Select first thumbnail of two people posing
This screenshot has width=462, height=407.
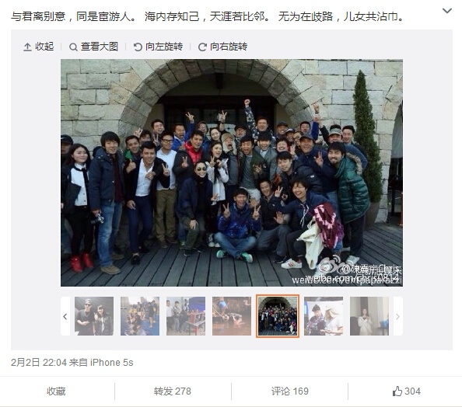pos(94,316)
